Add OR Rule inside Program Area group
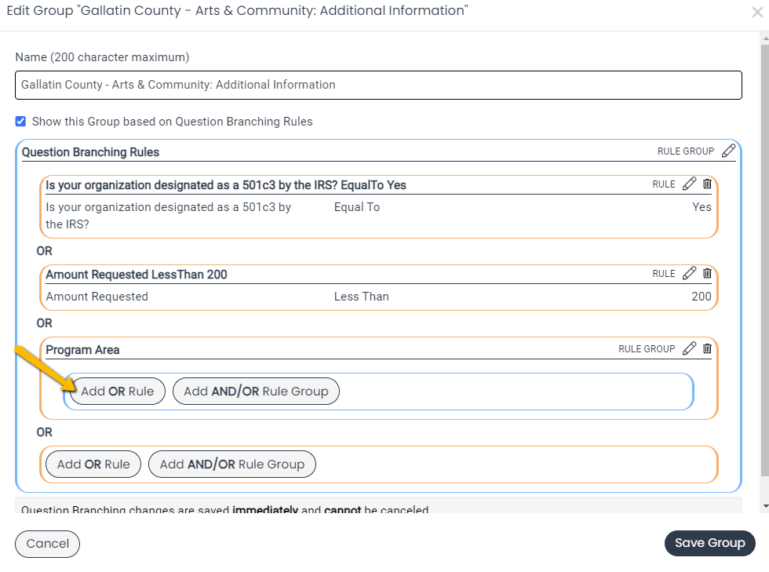Viewport: 769px width, 572px height. pos(117,391)
